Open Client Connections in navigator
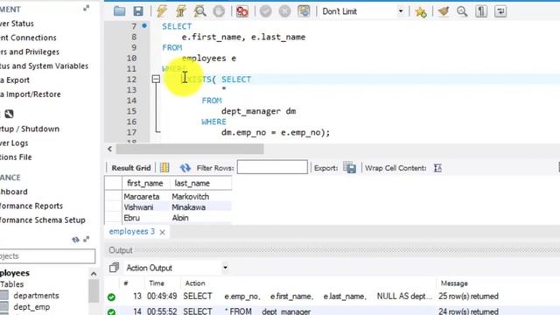This screenshot has height=315, width=560. (x=28, y=38)
